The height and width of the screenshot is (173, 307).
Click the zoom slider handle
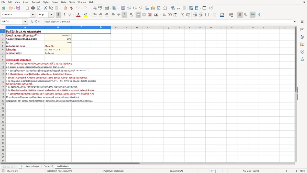pyautogui.click(x=286, y=171)
